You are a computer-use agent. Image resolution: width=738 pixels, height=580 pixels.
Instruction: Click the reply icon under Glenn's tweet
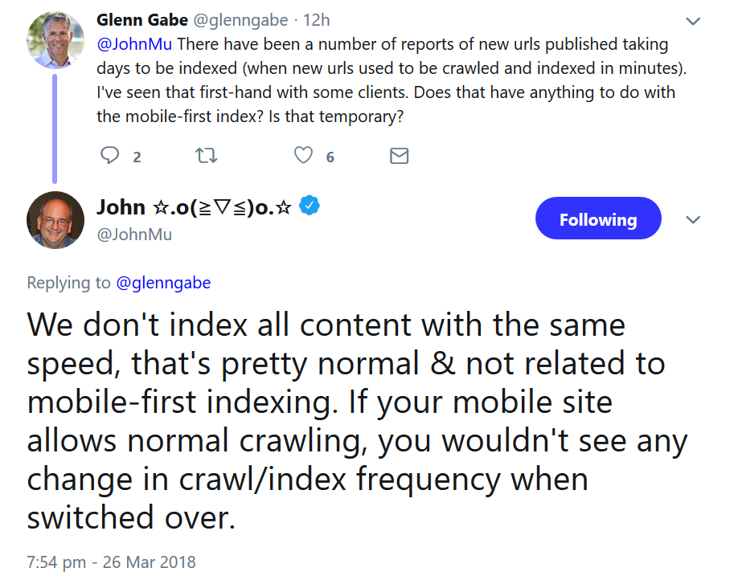(109, 156)
